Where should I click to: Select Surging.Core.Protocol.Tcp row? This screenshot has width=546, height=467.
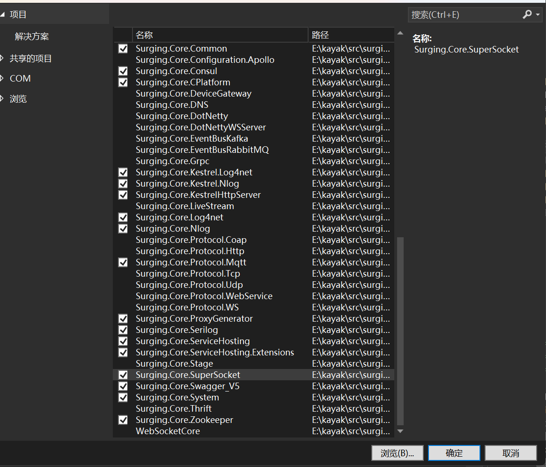[x=254, y=273]
